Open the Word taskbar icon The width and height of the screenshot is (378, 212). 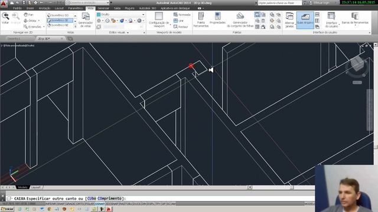point(42,209)
